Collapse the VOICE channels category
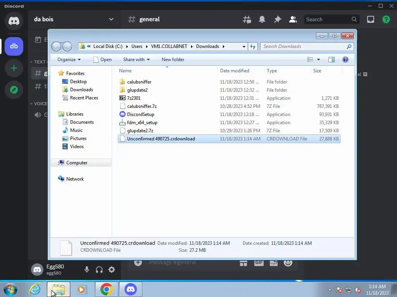This screenshot has width=397, height=297. pos(38,104)
